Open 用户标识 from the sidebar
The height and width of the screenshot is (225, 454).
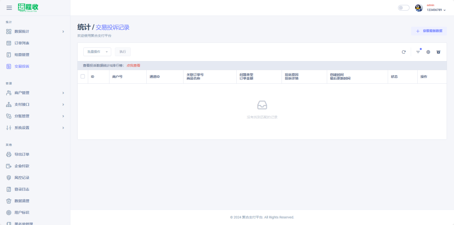(x=22, y=213)
